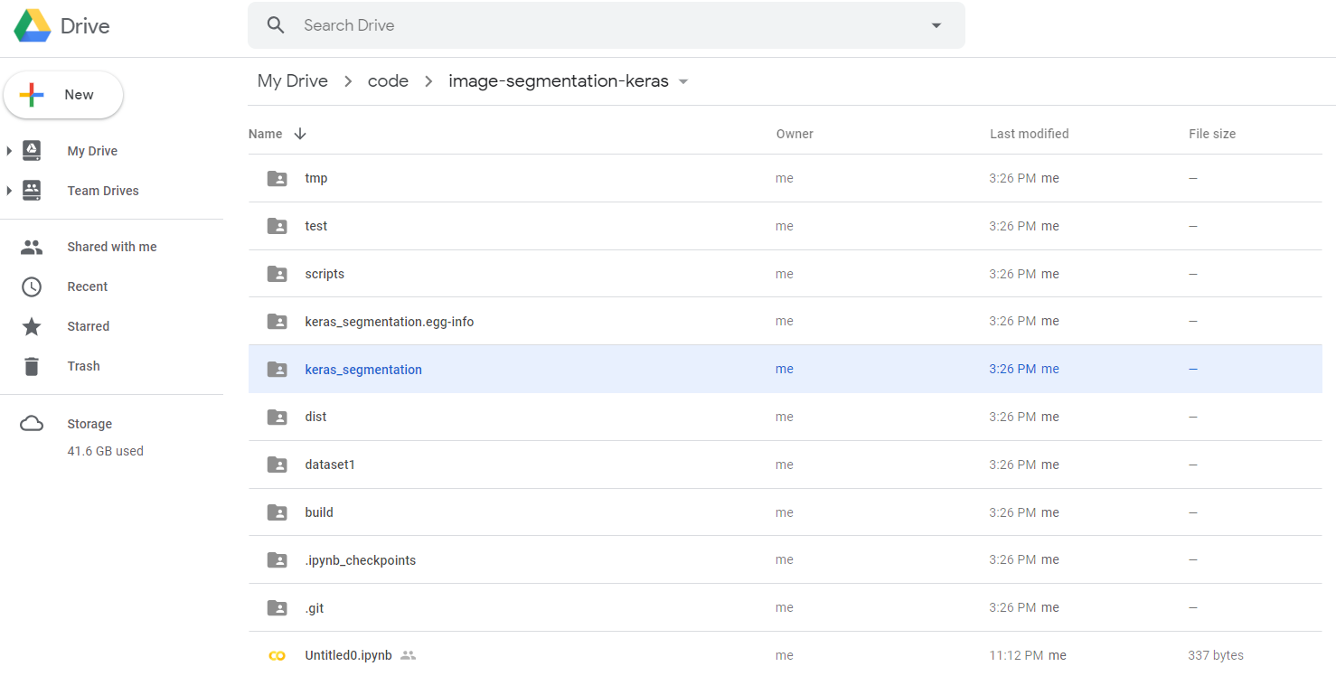Open Recent files via clock icon

click(x=32, y=286)
